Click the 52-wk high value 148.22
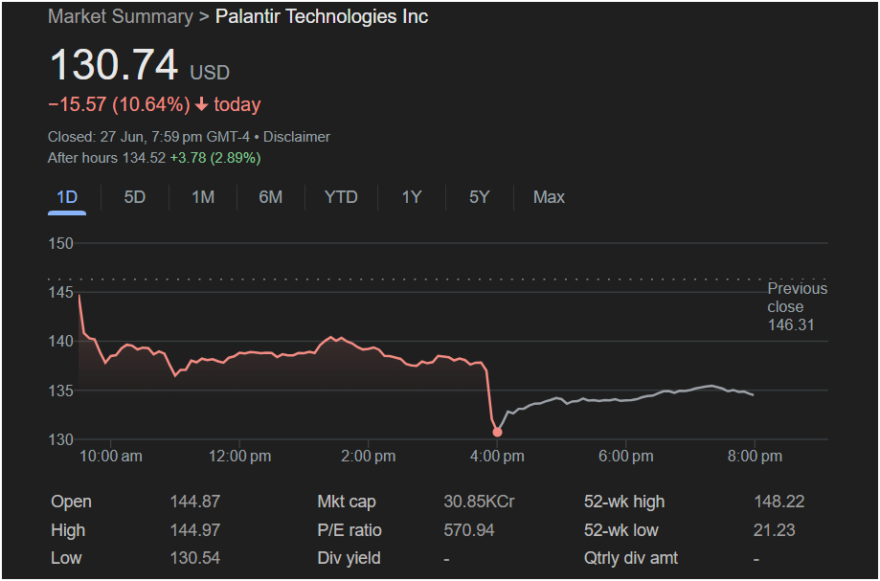This screenshot has height=581, width=880. pos(779,502)
